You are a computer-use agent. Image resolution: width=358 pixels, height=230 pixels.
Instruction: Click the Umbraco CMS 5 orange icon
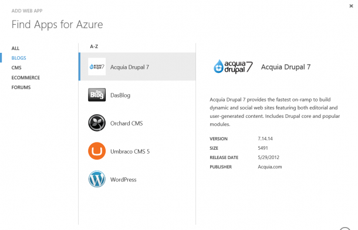pyautogui.click(x=97, y=151)
